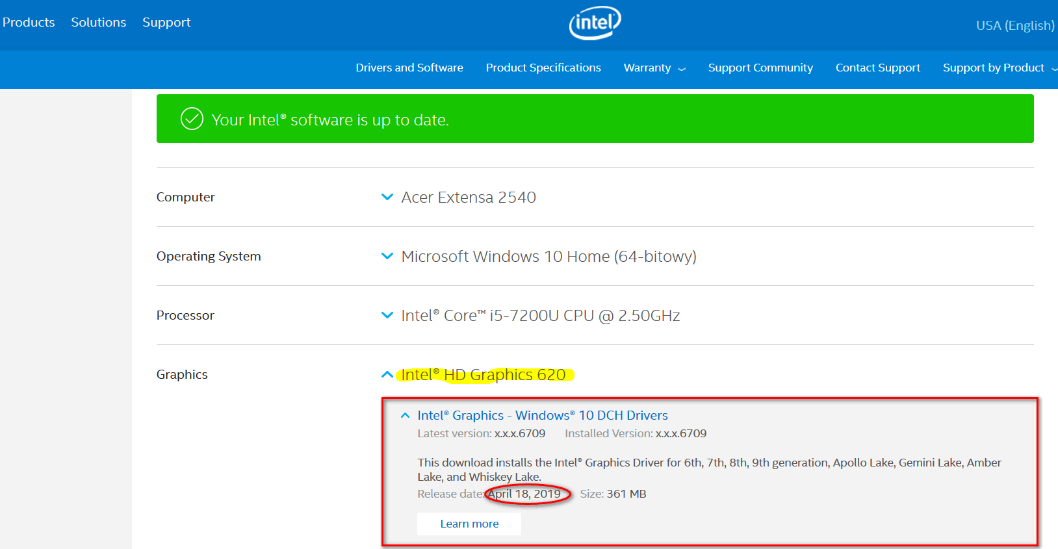
Task: Change the USA (English) region setting
Action: click(1015, 25)
